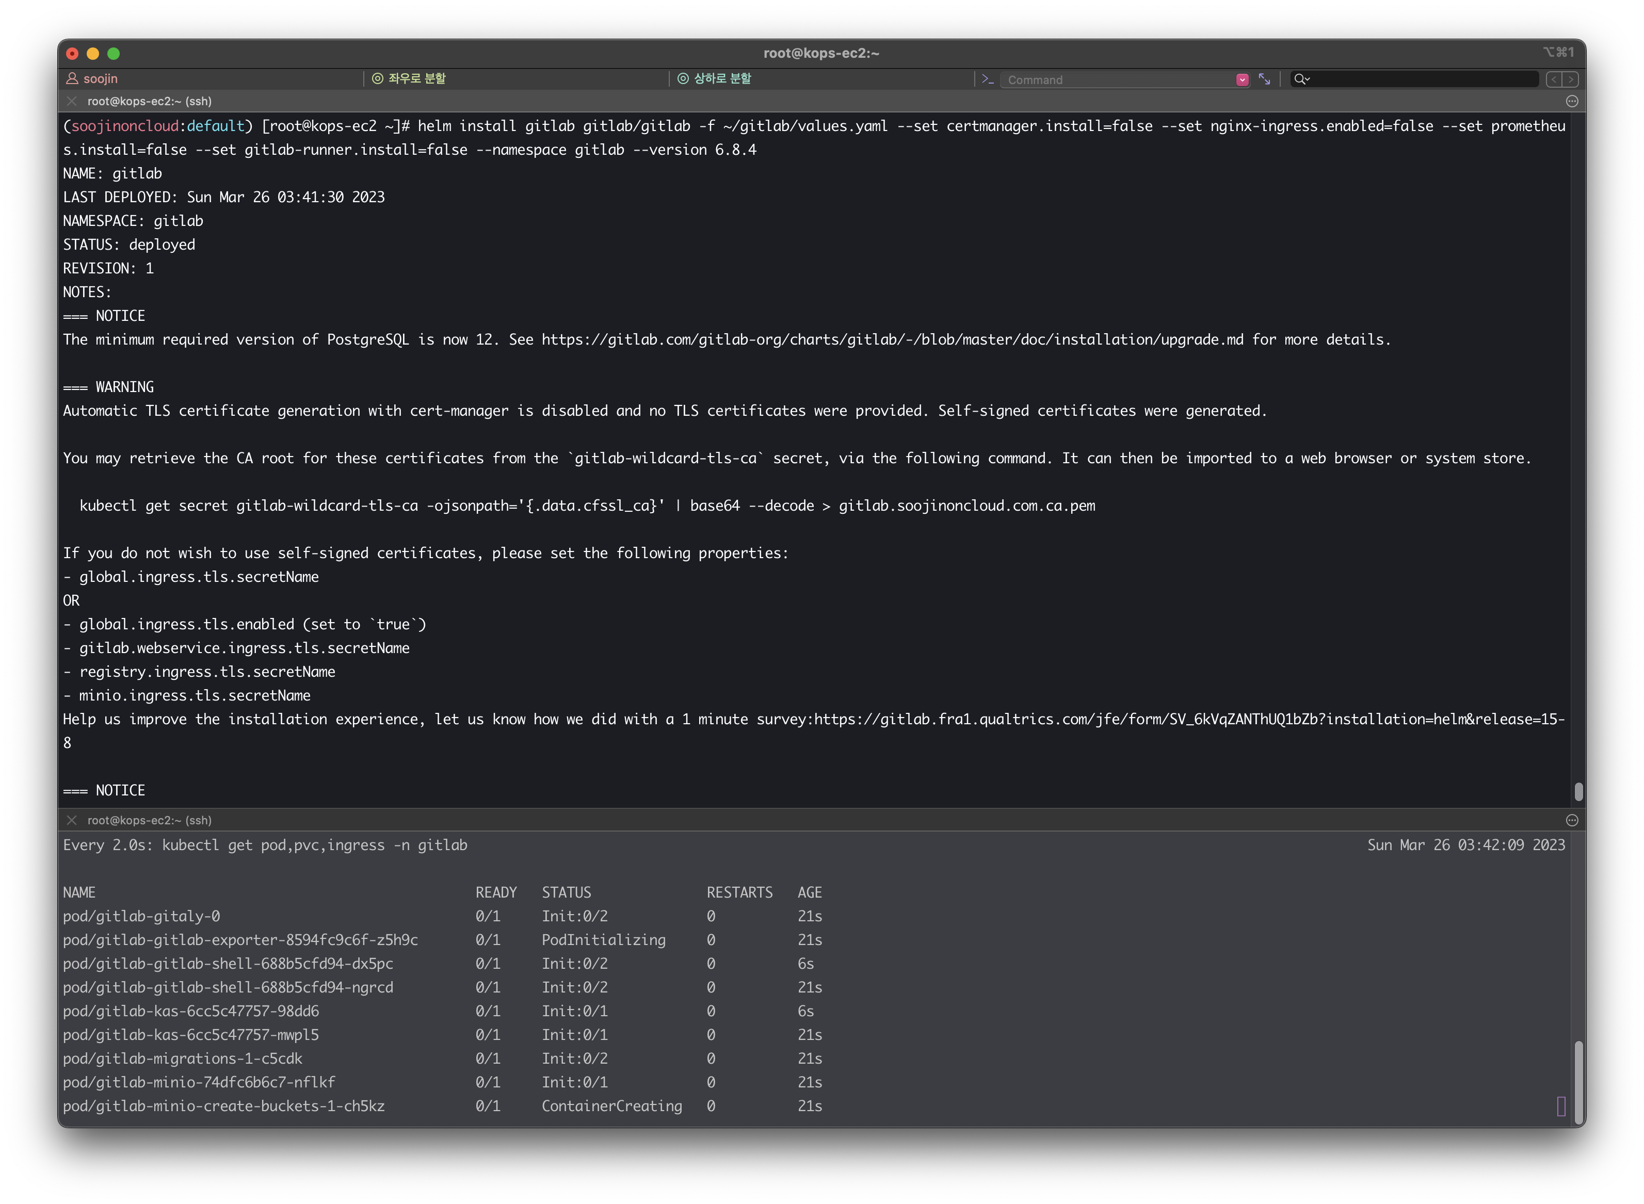Click the text 'NAMESPACE: gitlab'

point(133,221)
